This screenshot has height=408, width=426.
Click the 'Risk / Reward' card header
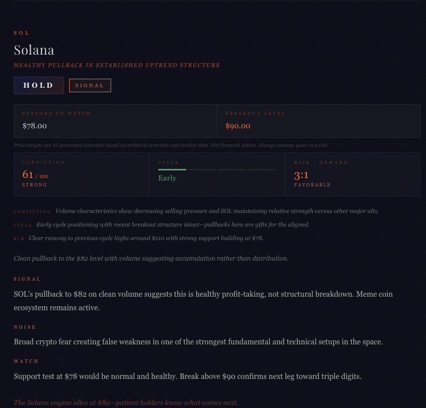tap(321, 162)
